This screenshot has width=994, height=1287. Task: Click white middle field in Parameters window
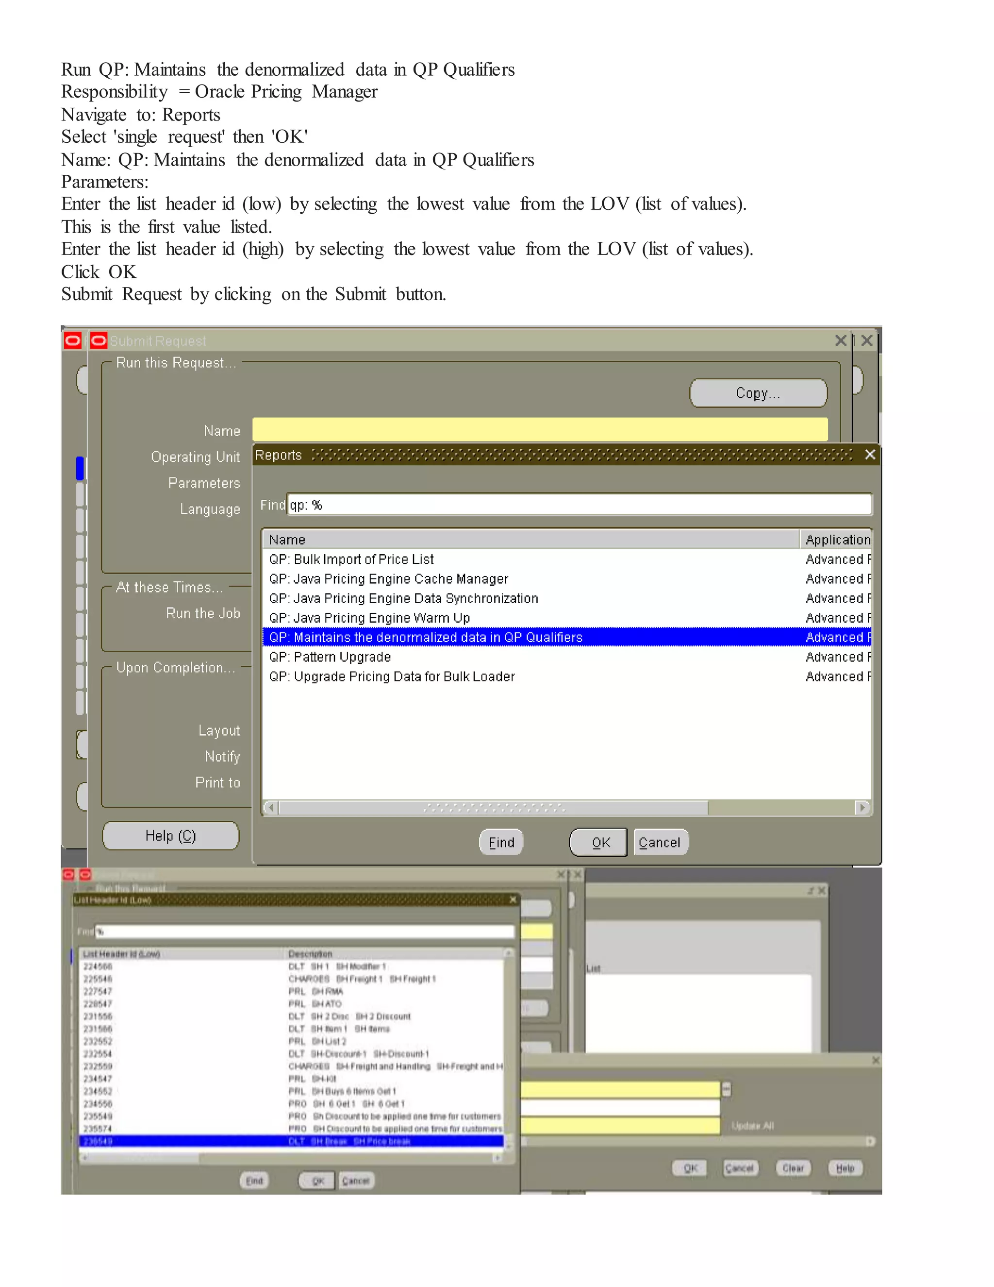[x=620, y=1108]
